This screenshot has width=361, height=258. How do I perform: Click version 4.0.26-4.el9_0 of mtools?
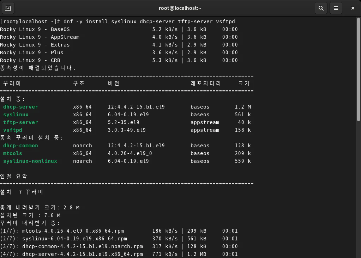[x=130, y=153]
